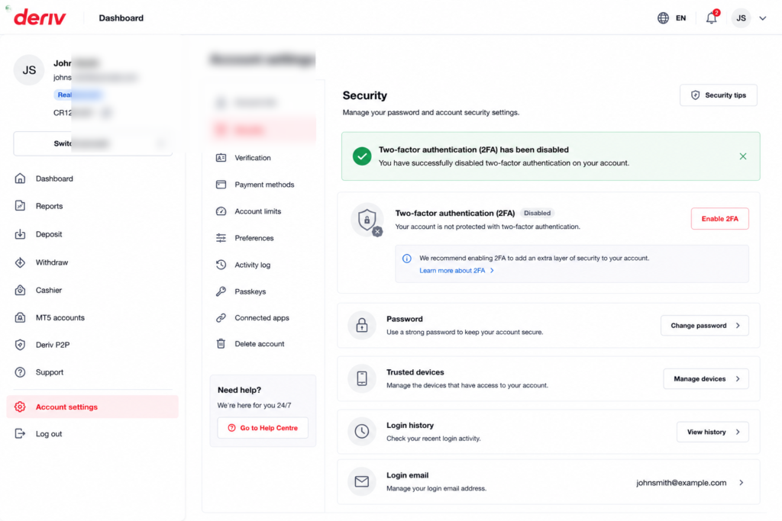
Task: Open login email johnsmith@example.com chevron
Action: point(741,483)
